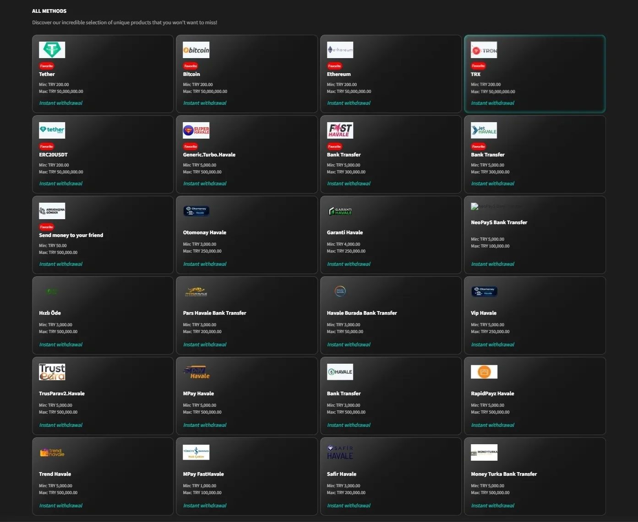
Task: Select the Hızlı Öde title
Action: pos(50,313)
